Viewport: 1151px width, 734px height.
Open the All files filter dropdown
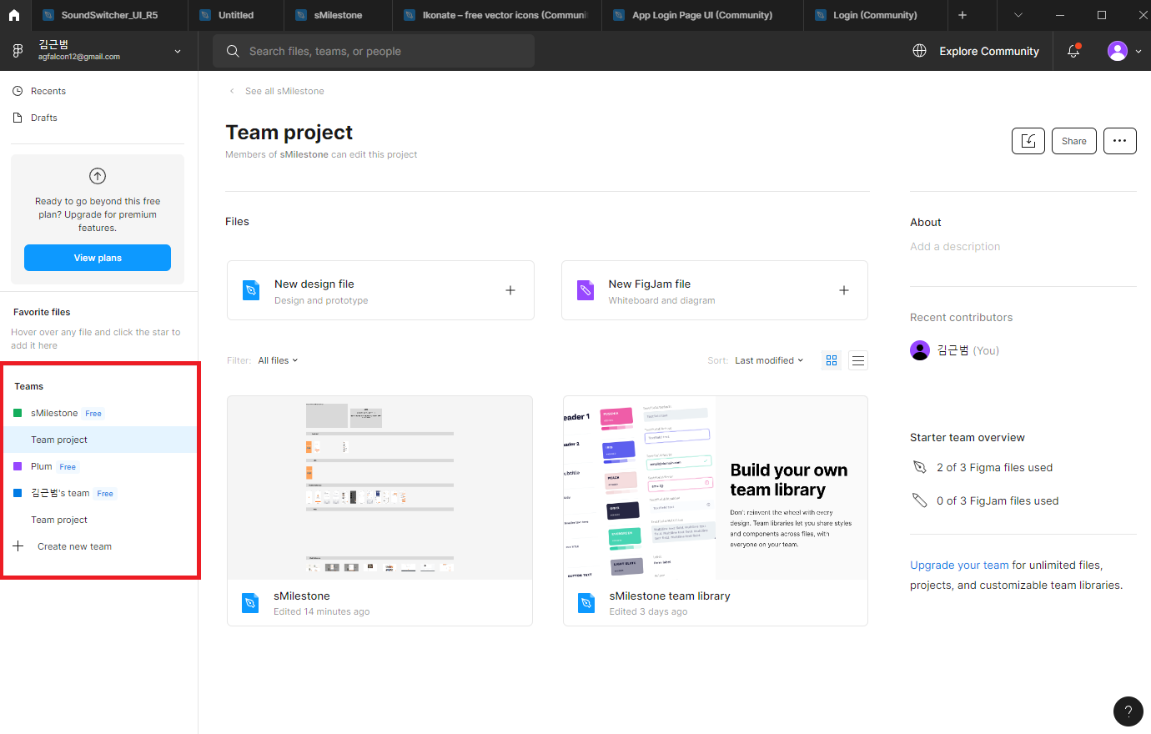278,360
